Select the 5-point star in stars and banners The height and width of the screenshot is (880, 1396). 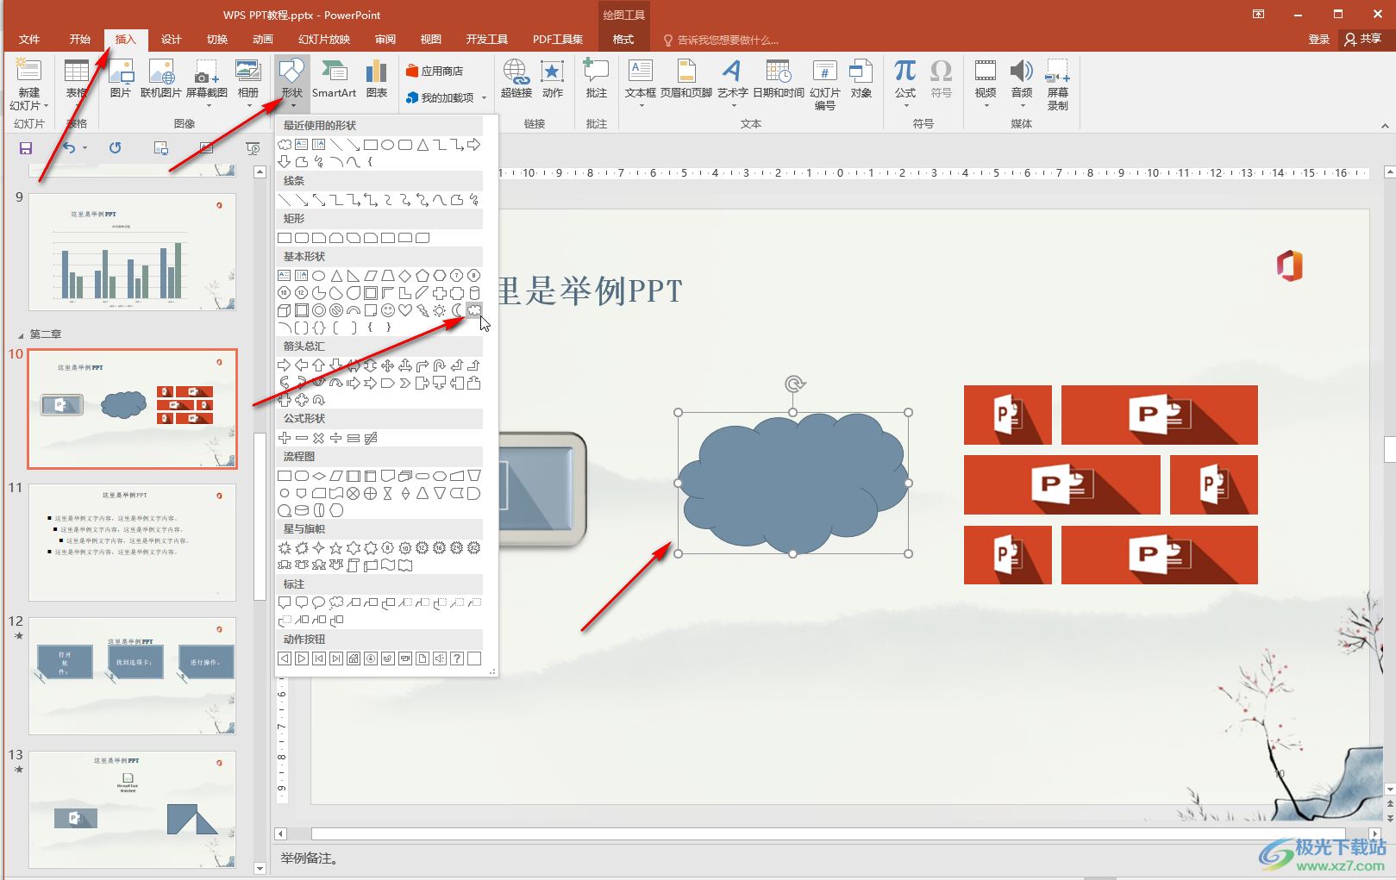click(335, 548)
